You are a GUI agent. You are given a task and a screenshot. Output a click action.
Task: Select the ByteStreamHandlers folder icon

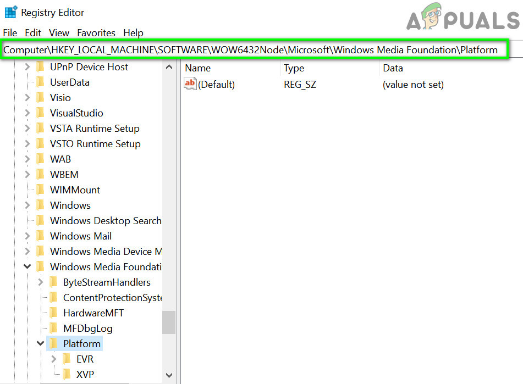point(53,282)
